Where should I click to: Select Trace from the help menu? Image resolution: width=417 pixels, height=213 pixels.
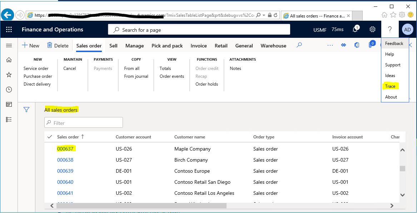(390, 86)
